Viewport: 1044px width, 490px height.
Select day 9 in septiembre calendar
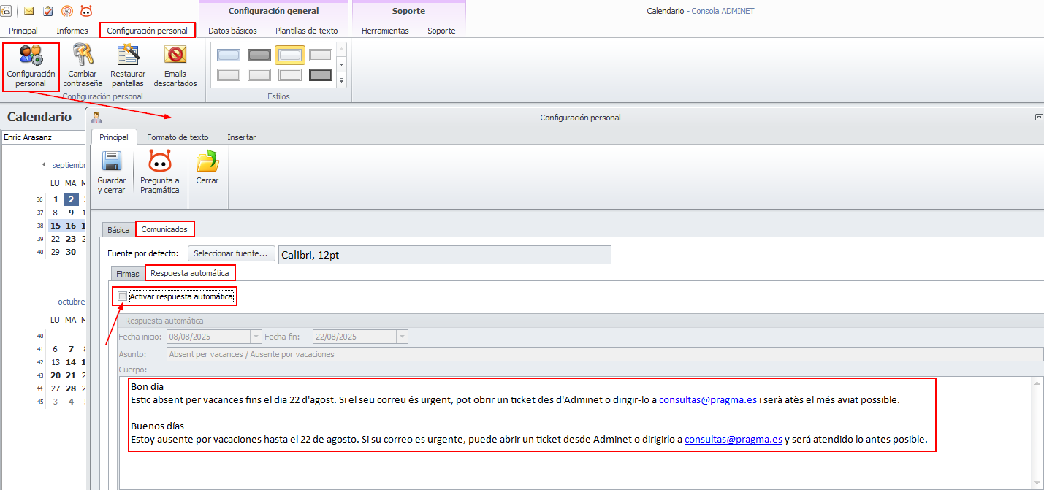(70, 213)
